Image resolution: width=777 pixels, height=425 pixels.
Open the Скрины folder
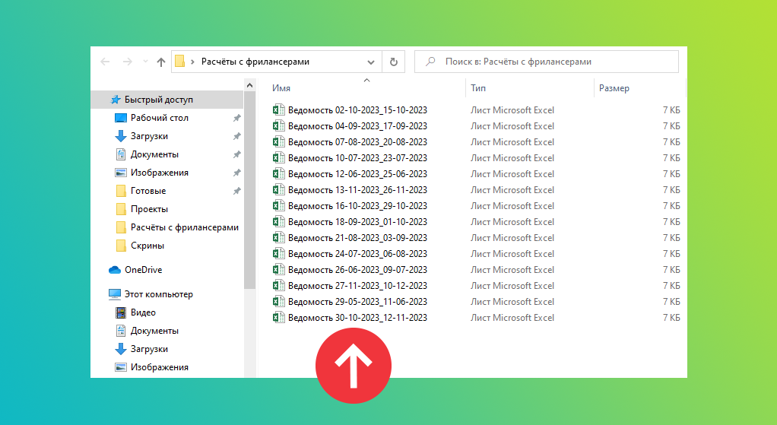[x=147, y=246]
